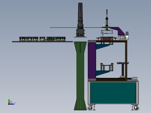The image size is (151, 113).
Task: Select the purple vertical side cover of the frame
Action: tap(92, 61)
